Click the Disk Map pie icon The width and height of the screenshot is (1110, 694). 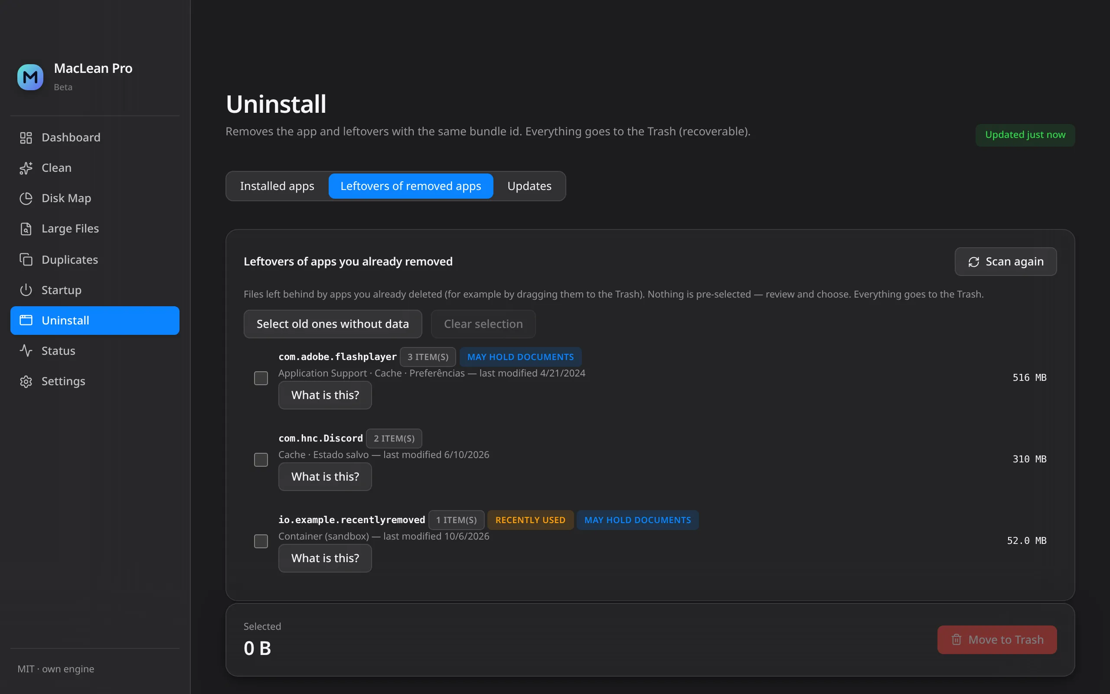(x=26, y=198)
